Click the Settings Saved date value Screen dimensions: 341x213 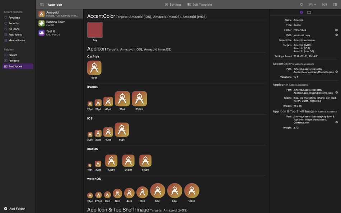[x=306, y=56]
